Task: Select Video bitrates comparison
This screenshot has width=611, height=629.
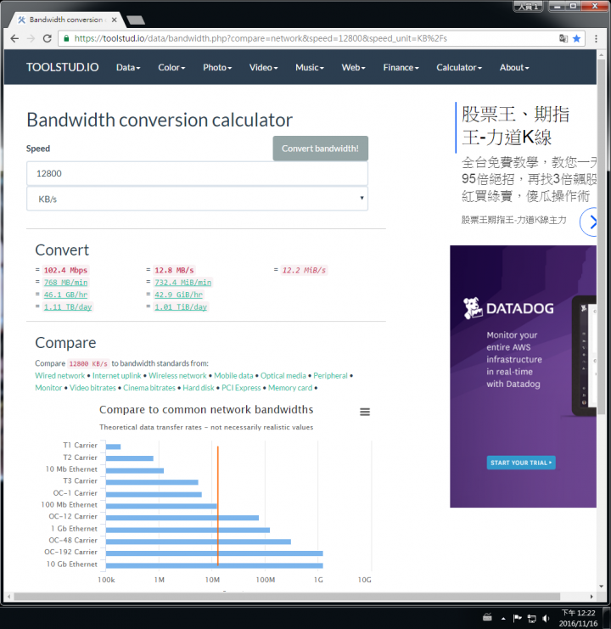Action: tap(92, 388)
